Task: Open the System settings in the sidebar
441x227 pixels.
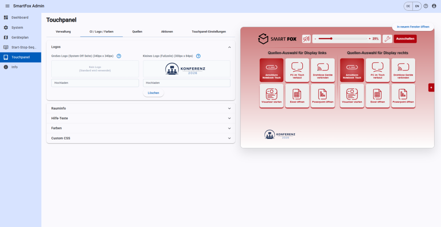Action: coord(21,28)
